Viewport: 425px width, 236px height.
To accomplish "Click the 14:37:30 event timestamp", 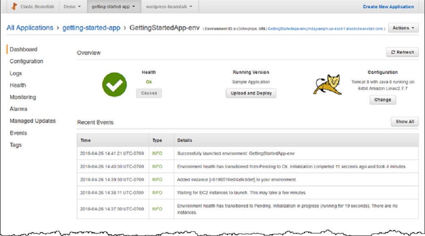I will (x=112, y=209).
